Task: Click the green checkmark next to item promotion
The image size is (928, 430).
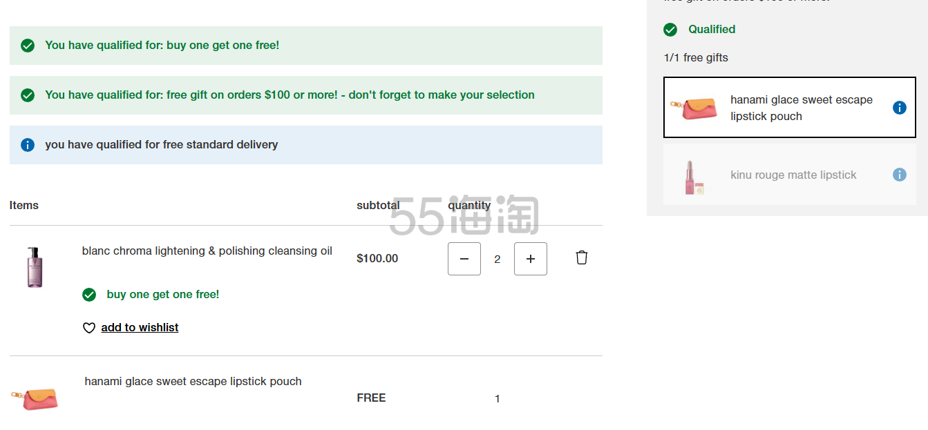Action: click(89, 295)
